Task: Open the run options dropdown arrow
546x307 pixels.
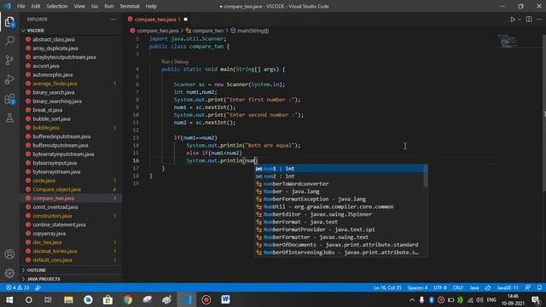Action: [520, 20]
